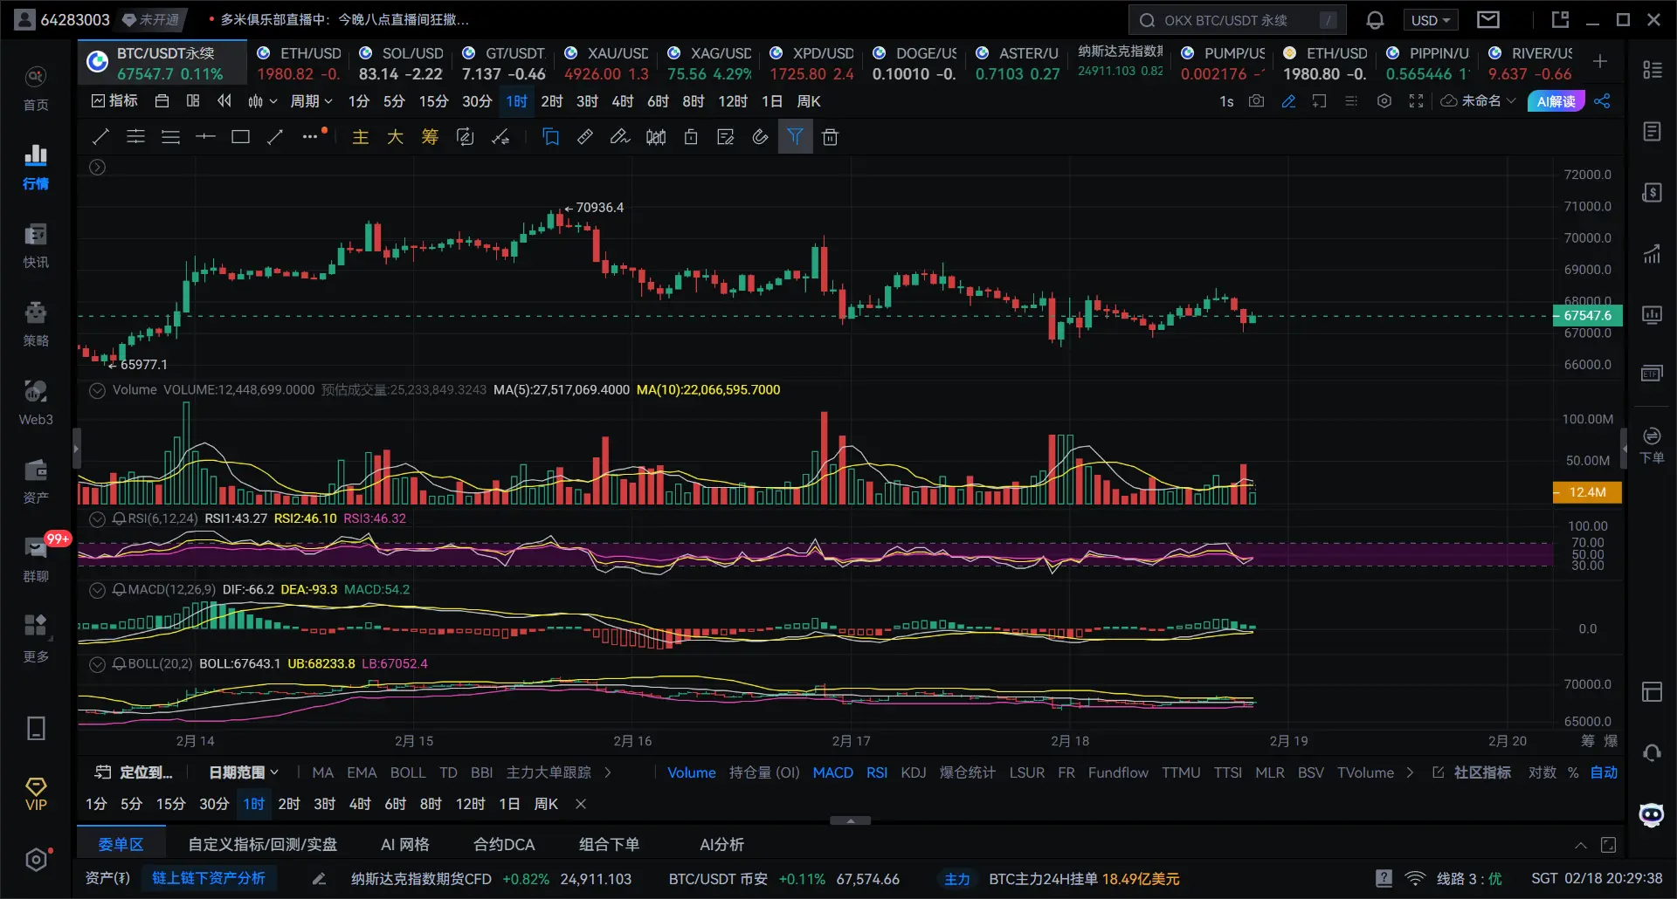Screen dimensions: 1677x899
Task: Open Web3 section in sidebar
Action: click(36, 402)
